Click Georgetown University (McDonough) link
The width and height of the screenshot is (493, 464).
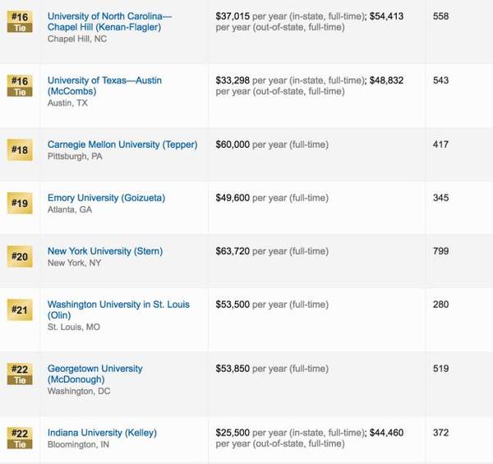click(x=94, y=369)
